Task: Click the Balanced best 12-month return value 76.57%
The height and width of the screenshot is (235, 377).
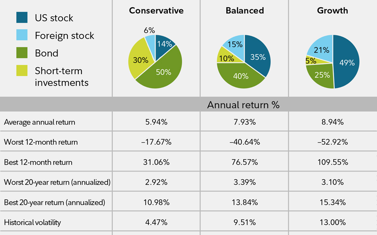Action: coord(244,162)
